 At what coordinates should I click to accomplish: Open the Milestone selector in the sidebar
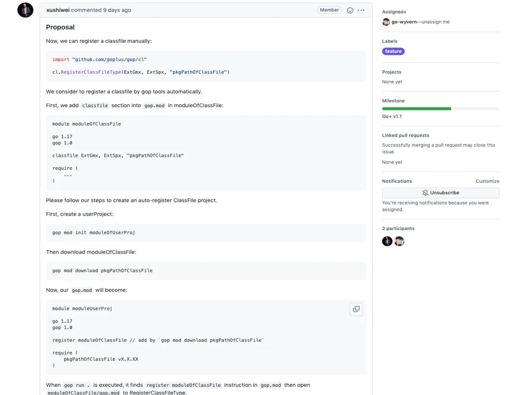pos(393,101)
